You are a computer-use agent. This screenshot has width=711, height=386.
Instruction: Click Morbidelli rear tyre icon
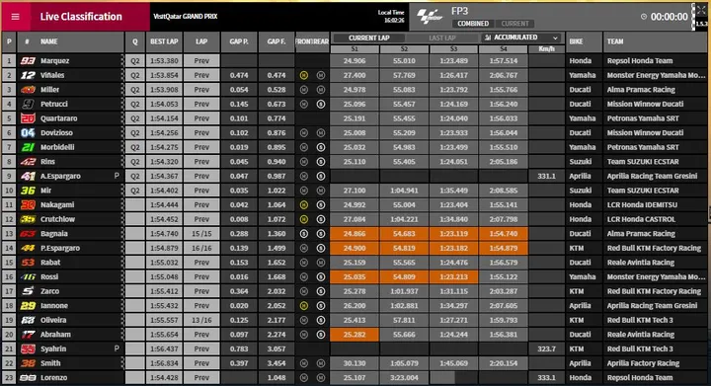click(x=321, y=147)
